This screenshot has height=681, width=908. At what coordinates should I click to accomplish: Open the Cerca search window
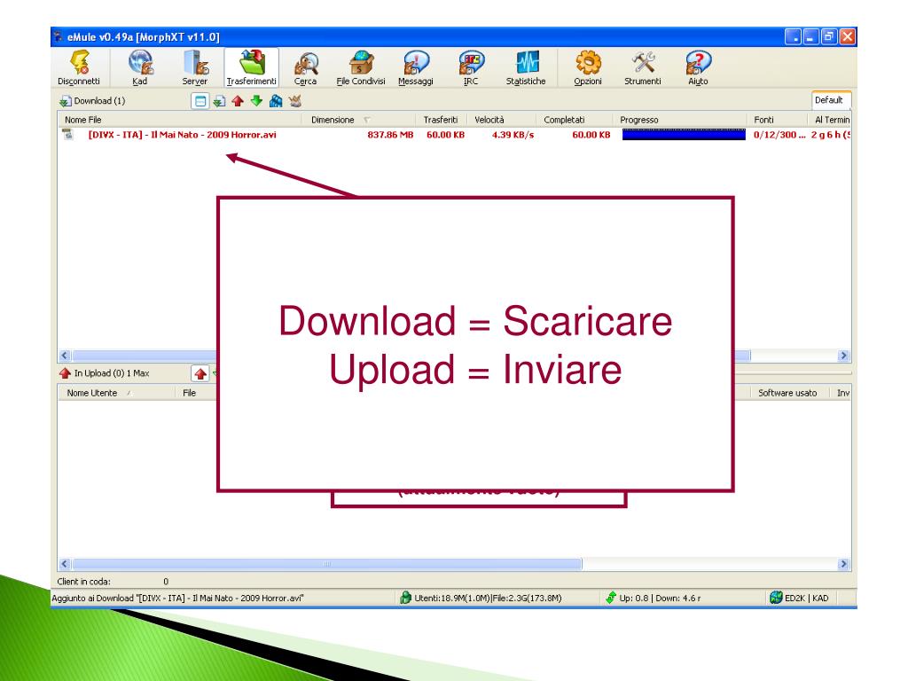(305, 67)
